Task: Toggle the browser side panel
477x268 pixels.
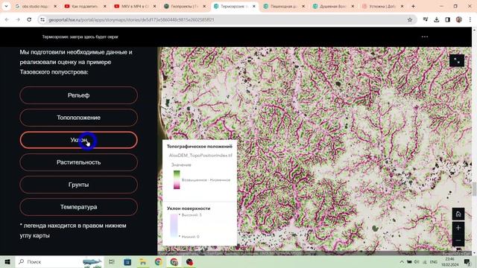Action: [447, 19]
